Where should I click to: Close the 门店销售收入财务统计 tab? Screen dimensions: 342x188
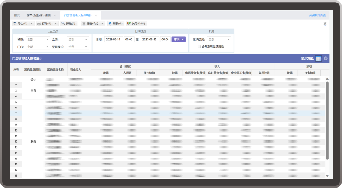[x=96, y=16]
